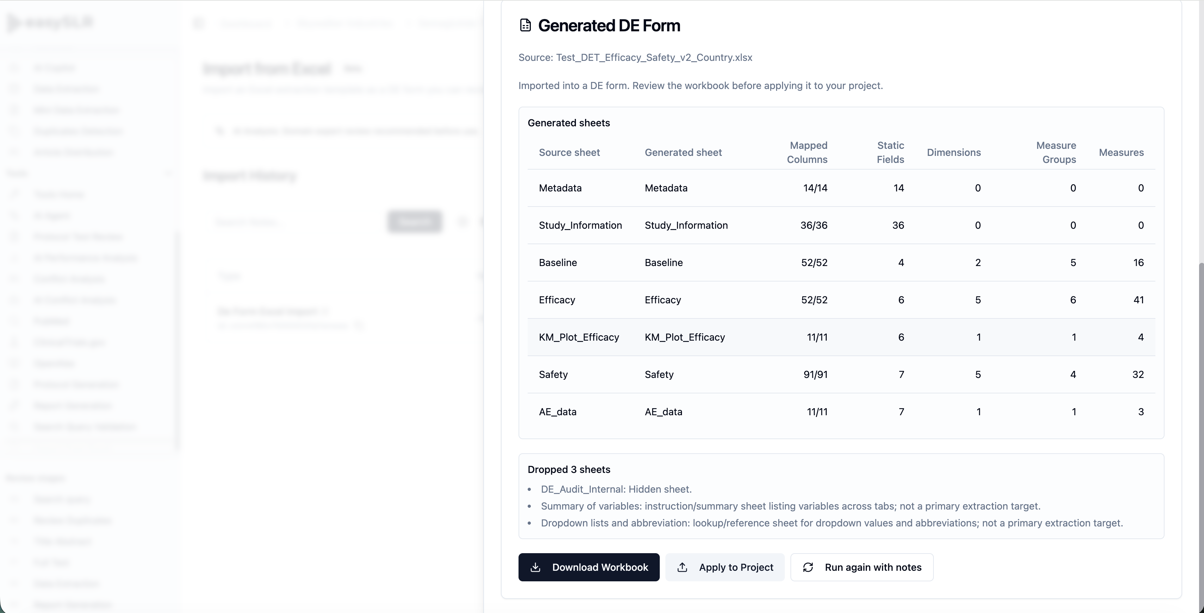
Task: Click the 14/14 mapped columns value
Action: [815, 188]
